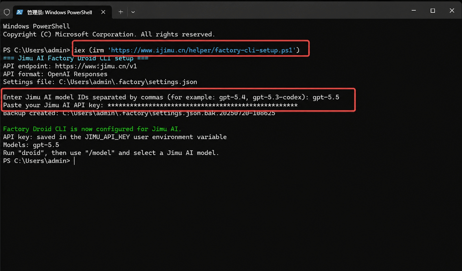
Task: Click the PowerShell icon on the tab
Action: (x=19, y=12)
